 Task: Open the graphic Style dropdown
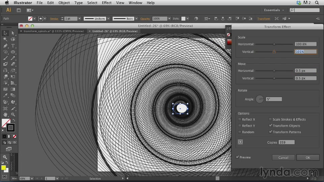tap(187, 19)
